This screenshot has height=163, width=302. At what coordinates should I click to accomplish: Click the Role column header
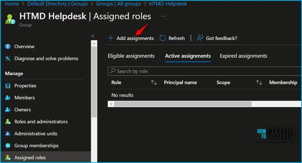tap(116, 83)
